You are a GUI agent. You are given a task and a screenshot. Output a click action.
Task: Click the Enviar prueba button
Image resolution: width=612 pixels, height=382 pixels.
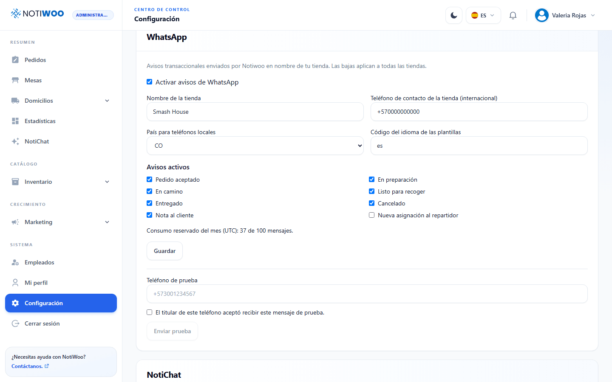(172, 331)
